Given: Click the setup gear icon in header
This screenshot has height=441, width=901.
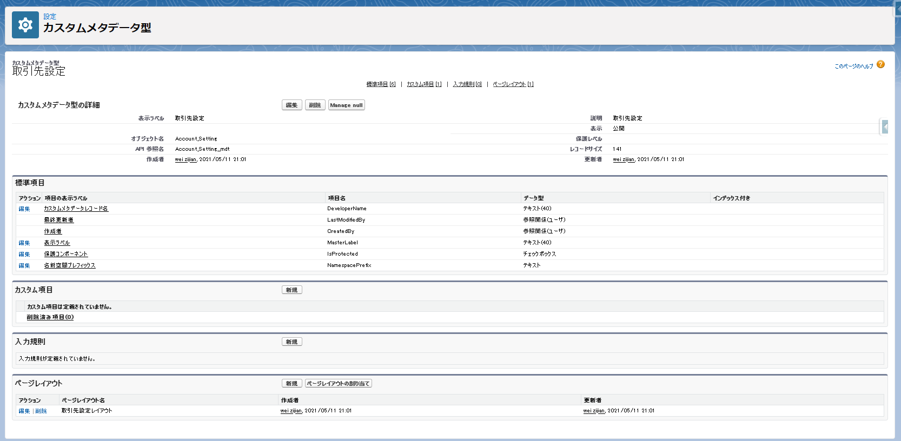Looking at the screenshot, I should tap(25, 25).
